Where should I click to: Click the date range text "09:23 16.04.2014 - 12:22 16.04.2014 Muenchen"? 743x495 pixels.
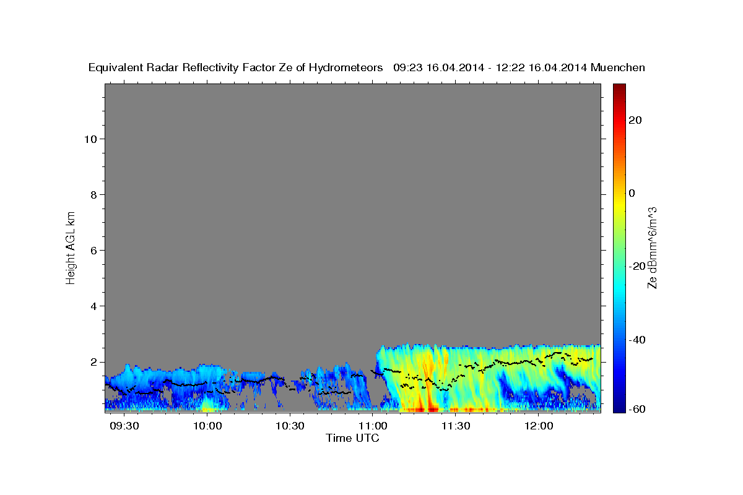(x=519, y=68)
